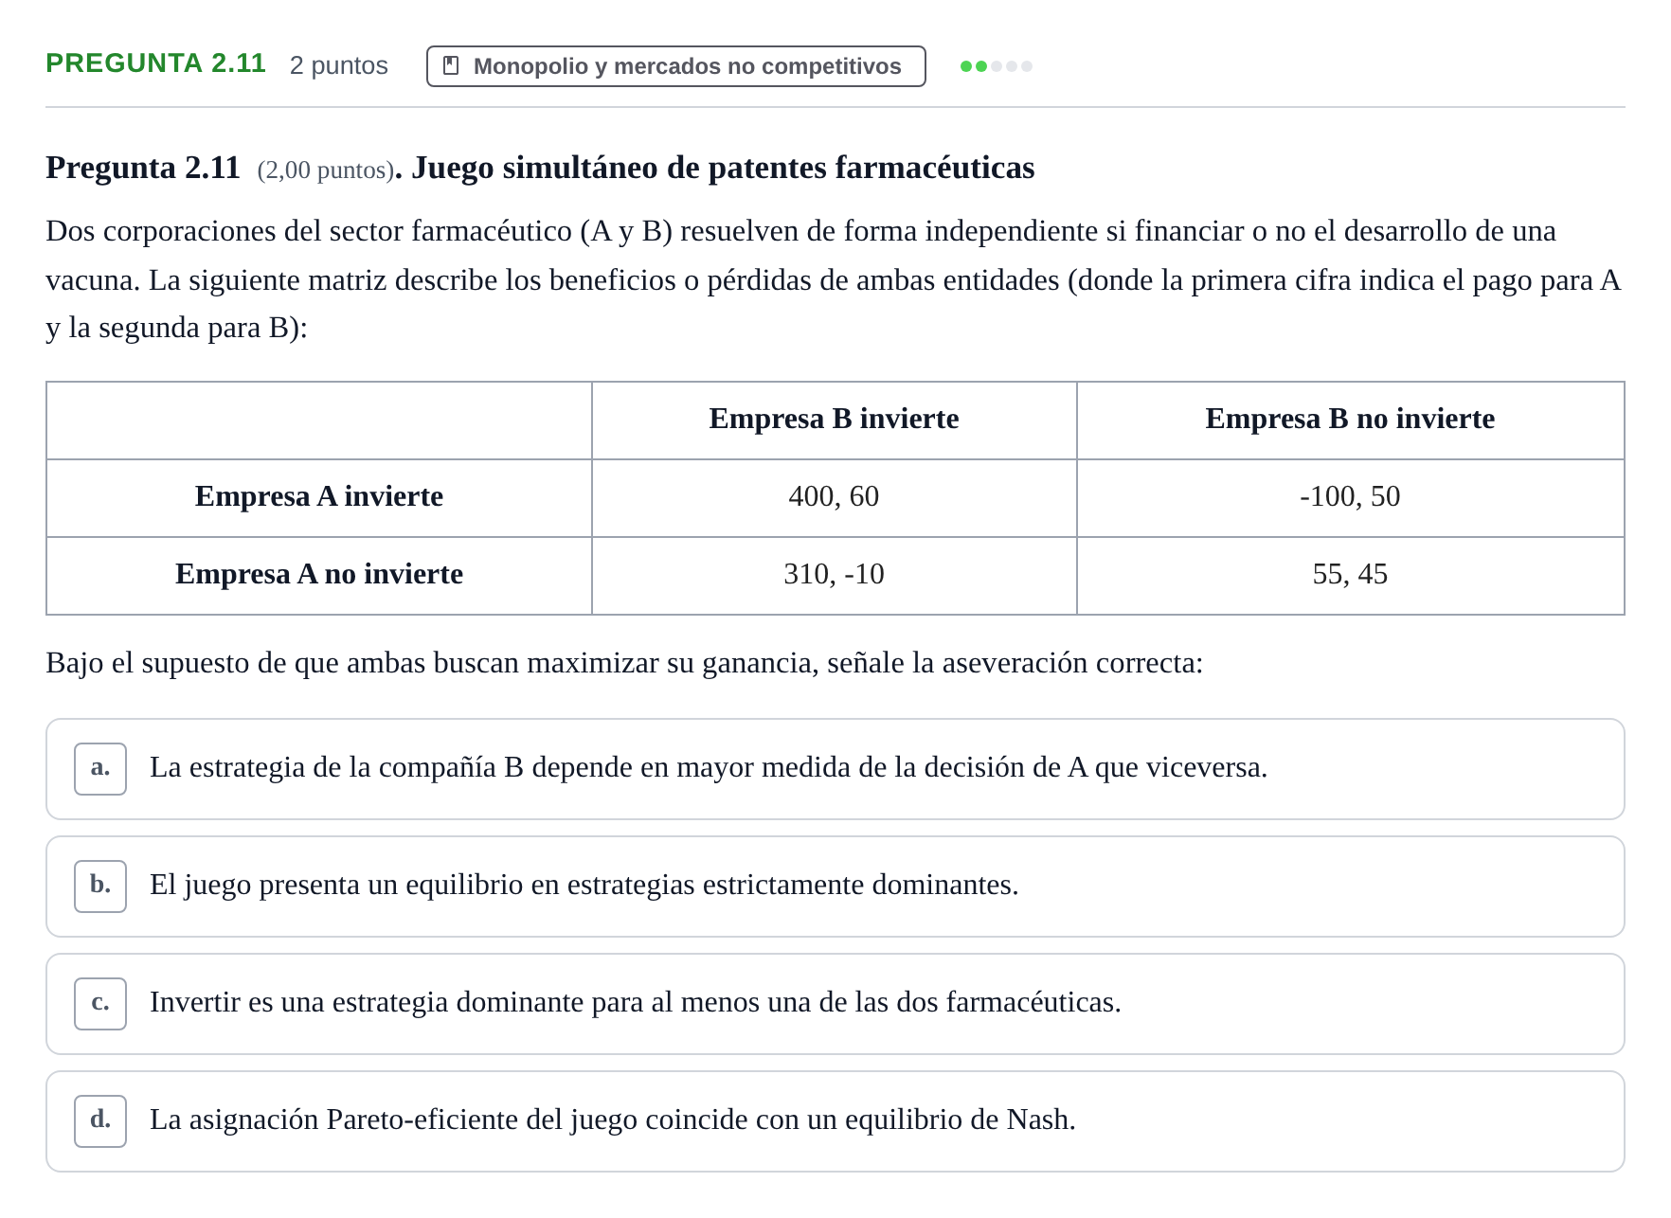
Task: Click the 'Empresa A invierte' row header
Action: (x=319, y=498)
